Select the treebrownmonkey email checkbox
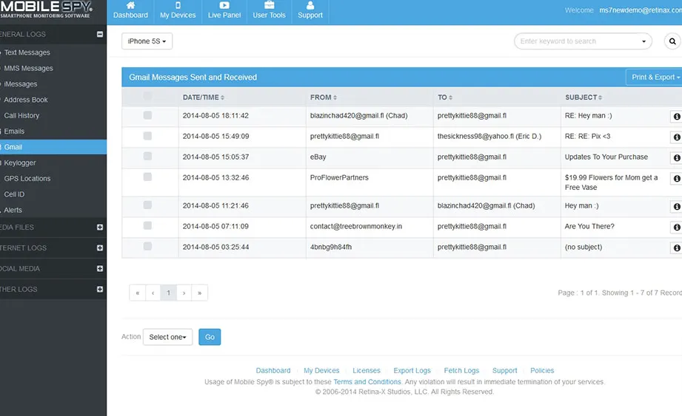 click(x=147, y=225)
